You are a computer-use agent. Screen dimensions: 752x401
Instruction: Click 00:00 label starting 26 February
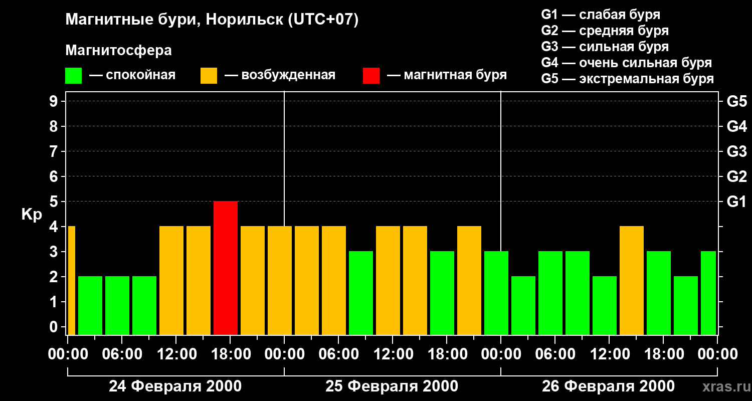click(501, 354)
